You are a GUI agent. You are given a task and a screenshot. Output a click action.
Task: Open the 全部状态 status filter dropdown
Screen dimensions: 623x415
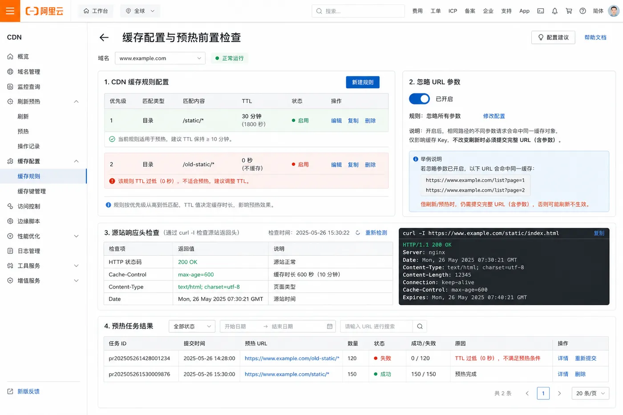pyautogui.click(x=192, y=326)
